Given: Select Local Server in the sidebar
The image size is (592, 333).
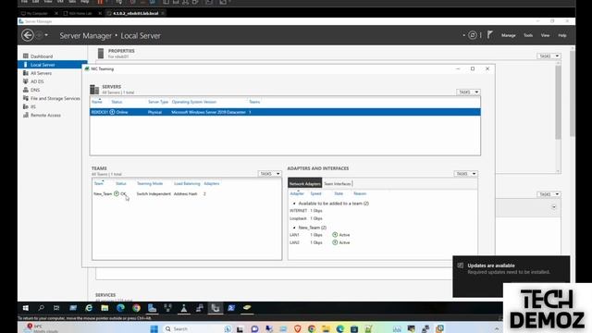Looking at the screenshot, I should [53, 65].
